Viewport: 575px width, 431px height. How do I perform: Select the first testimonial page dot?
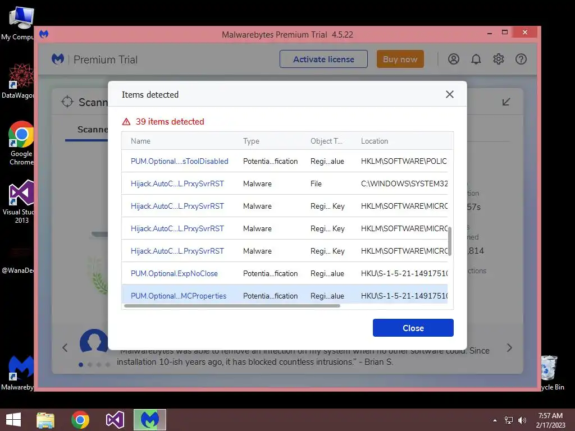[81, 365]
